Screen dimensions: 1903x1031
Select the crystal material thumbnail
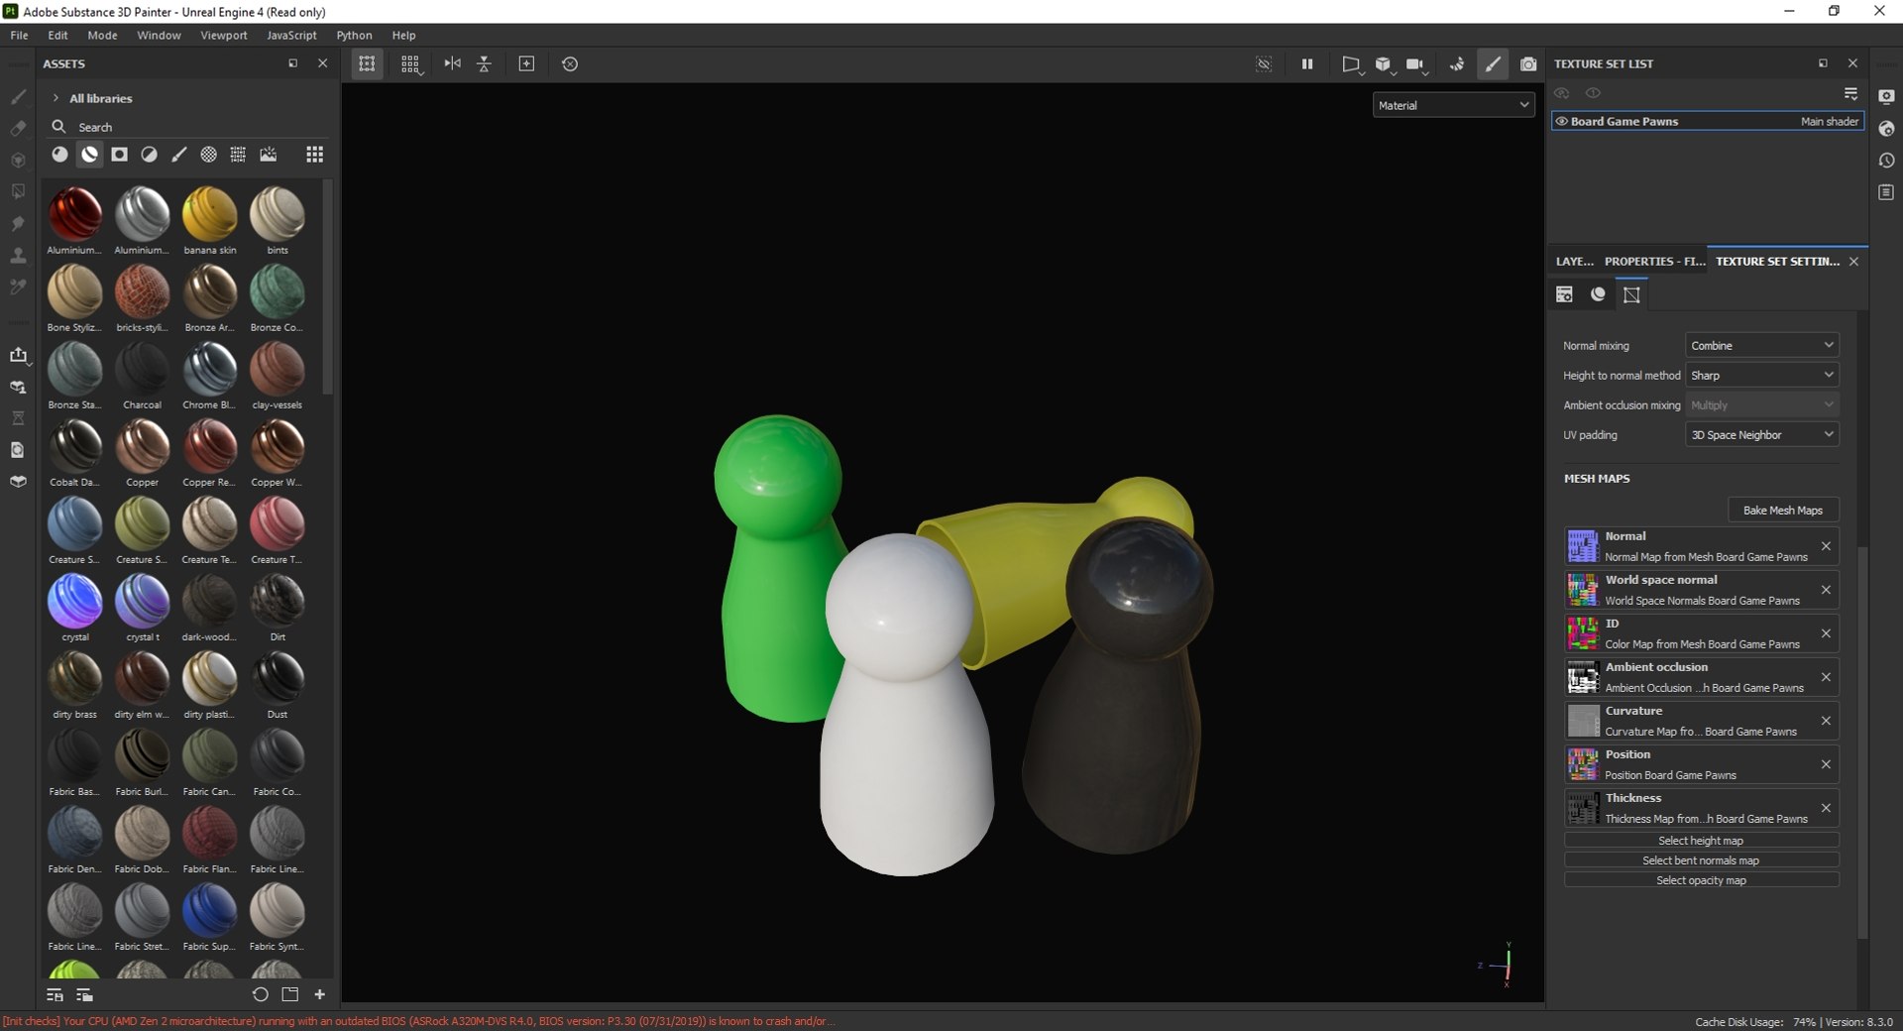(75, 601)
